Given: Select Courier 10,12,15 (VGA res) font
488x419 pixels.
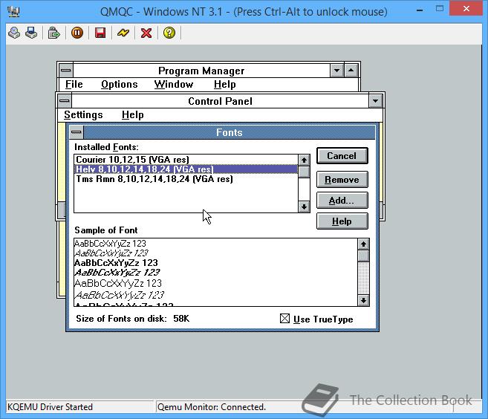Looking at the screenshot, I should click(x=186, y=160).
